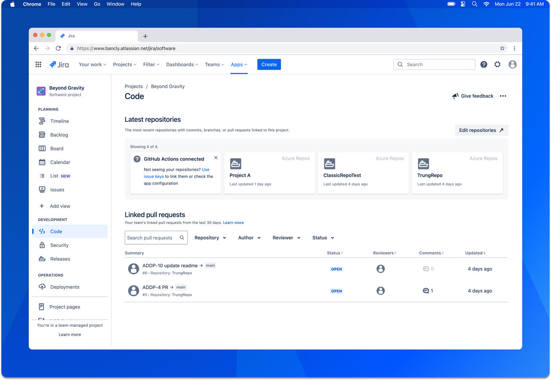
Task: Open the app switcher grid icon
Action: coord(38,65)
